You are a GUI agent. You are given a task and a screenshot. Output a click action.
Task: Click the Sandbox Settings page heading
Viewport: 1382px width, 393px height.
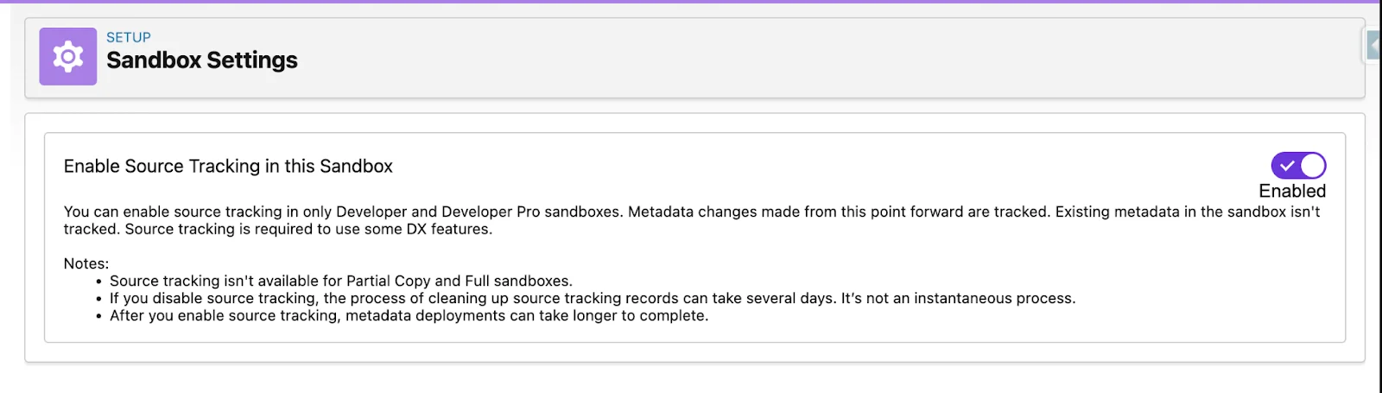[x=202, y=60]
